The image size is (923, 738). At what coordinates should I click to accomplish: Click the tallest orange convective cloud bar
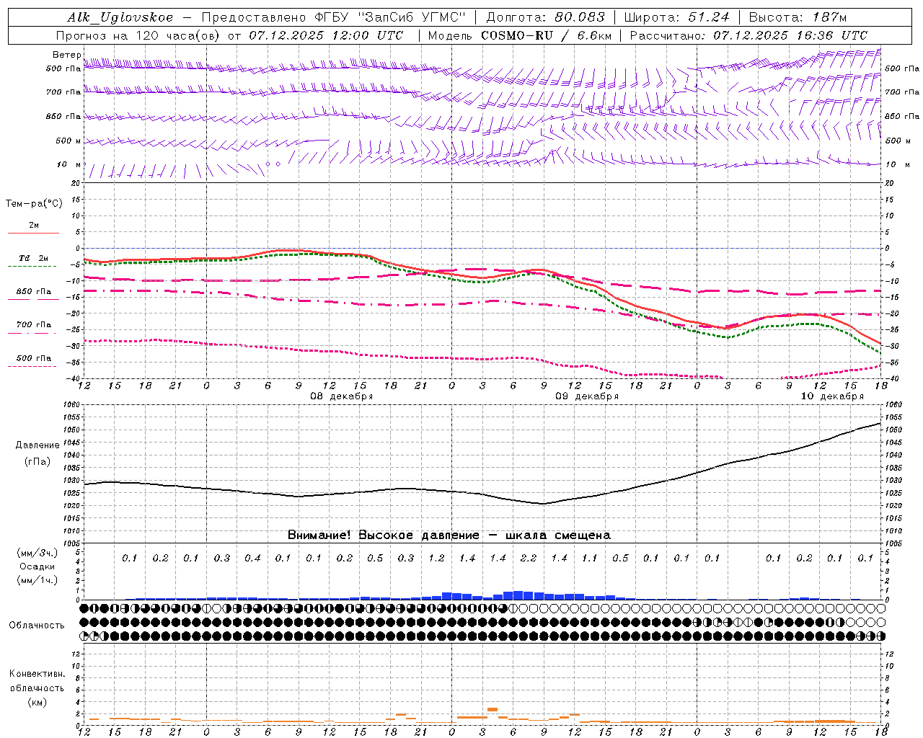(x=493, y=709)
